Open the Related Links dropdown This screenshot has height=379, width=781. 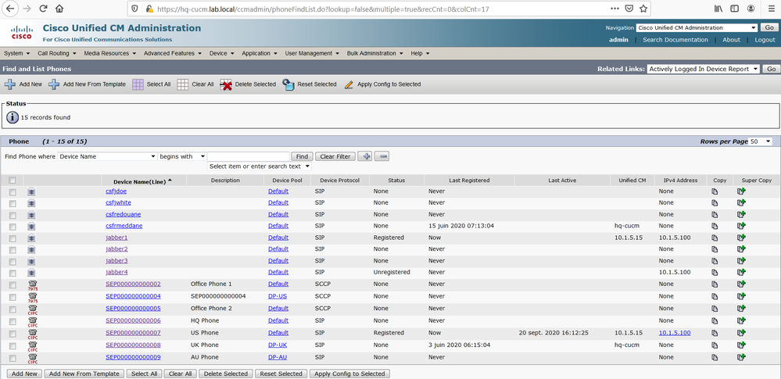704,70
